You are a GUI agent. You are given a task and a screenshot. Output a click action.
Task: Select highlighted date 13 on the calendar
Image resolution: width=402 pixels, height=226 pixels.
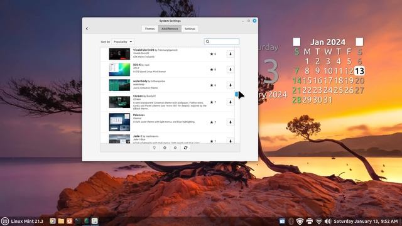pyautogui.click(x=359, y=71)
